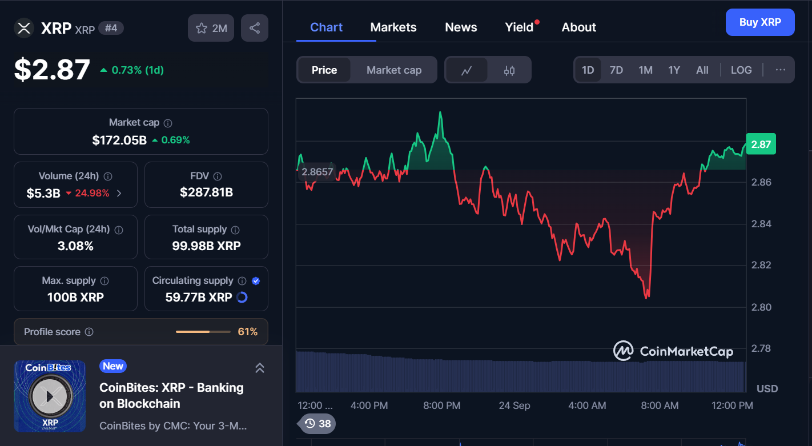This screenshot has width=812, height=446.
Task: Click the CoinBites by CMC subtitle
Action: [173, 426]
